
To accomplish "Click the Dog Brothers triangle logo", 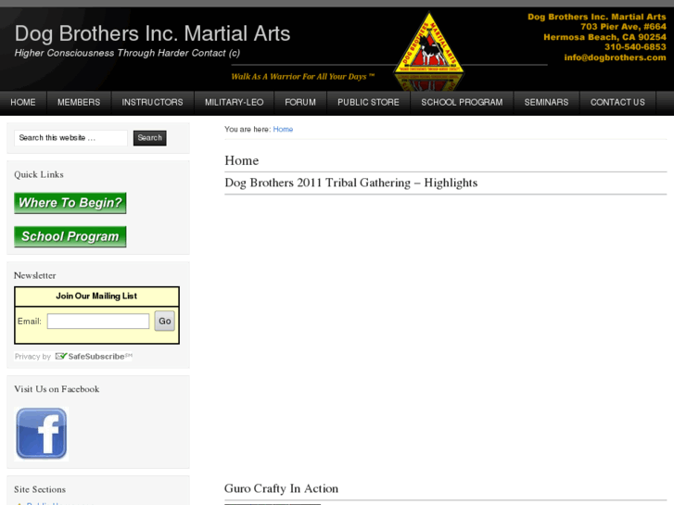I will pos(429,45).
